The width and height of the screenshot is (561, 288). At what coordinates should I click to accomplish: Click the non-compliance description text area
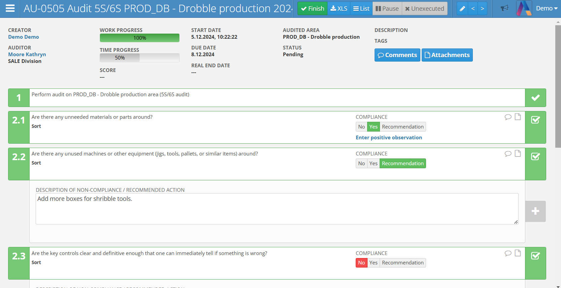coord(277,209)
